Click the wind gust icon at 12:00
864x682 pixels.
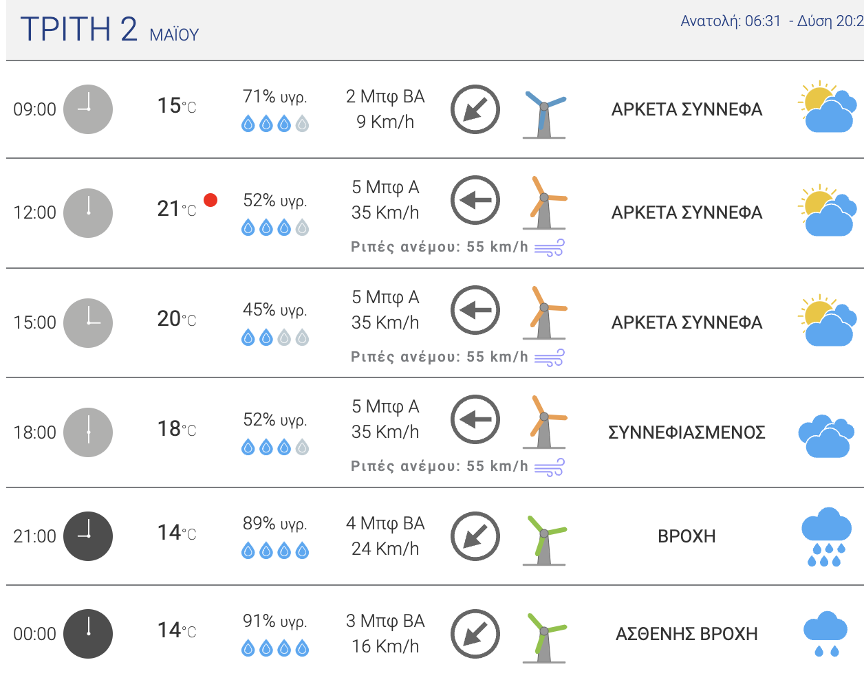point(549,247)
